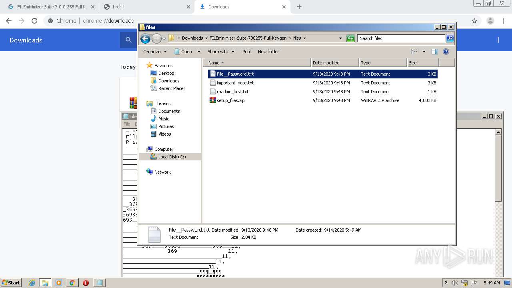Viewport: 512px width, 288px height.
Task: Open the Windows Start menu
Action: point(11,282)
